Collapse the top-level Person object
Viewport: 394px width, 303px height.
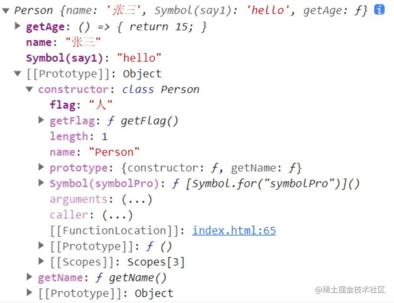6,10
